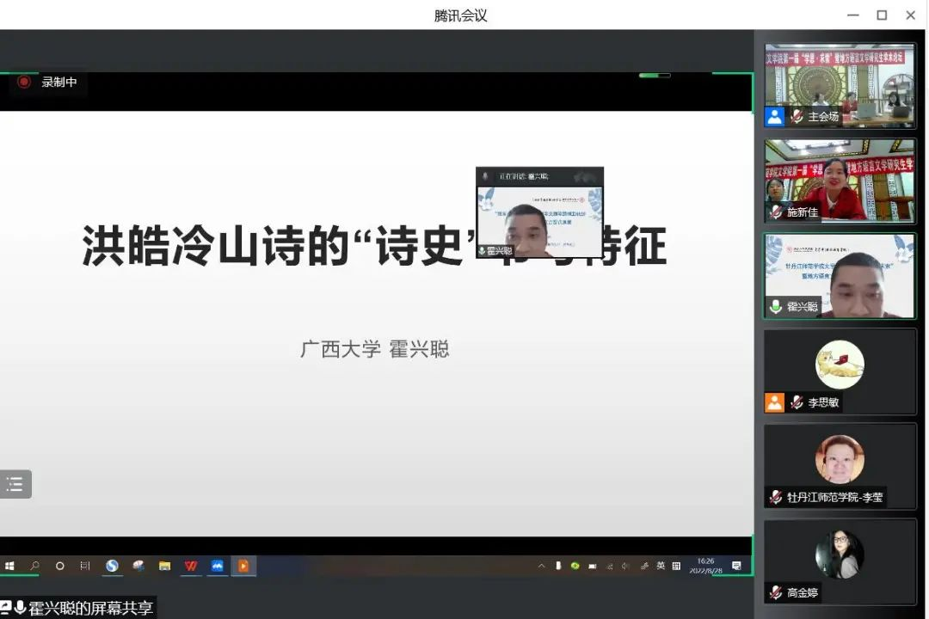
Task: Click the muted microphone icon for 施新佳
Action: point(776,211)
